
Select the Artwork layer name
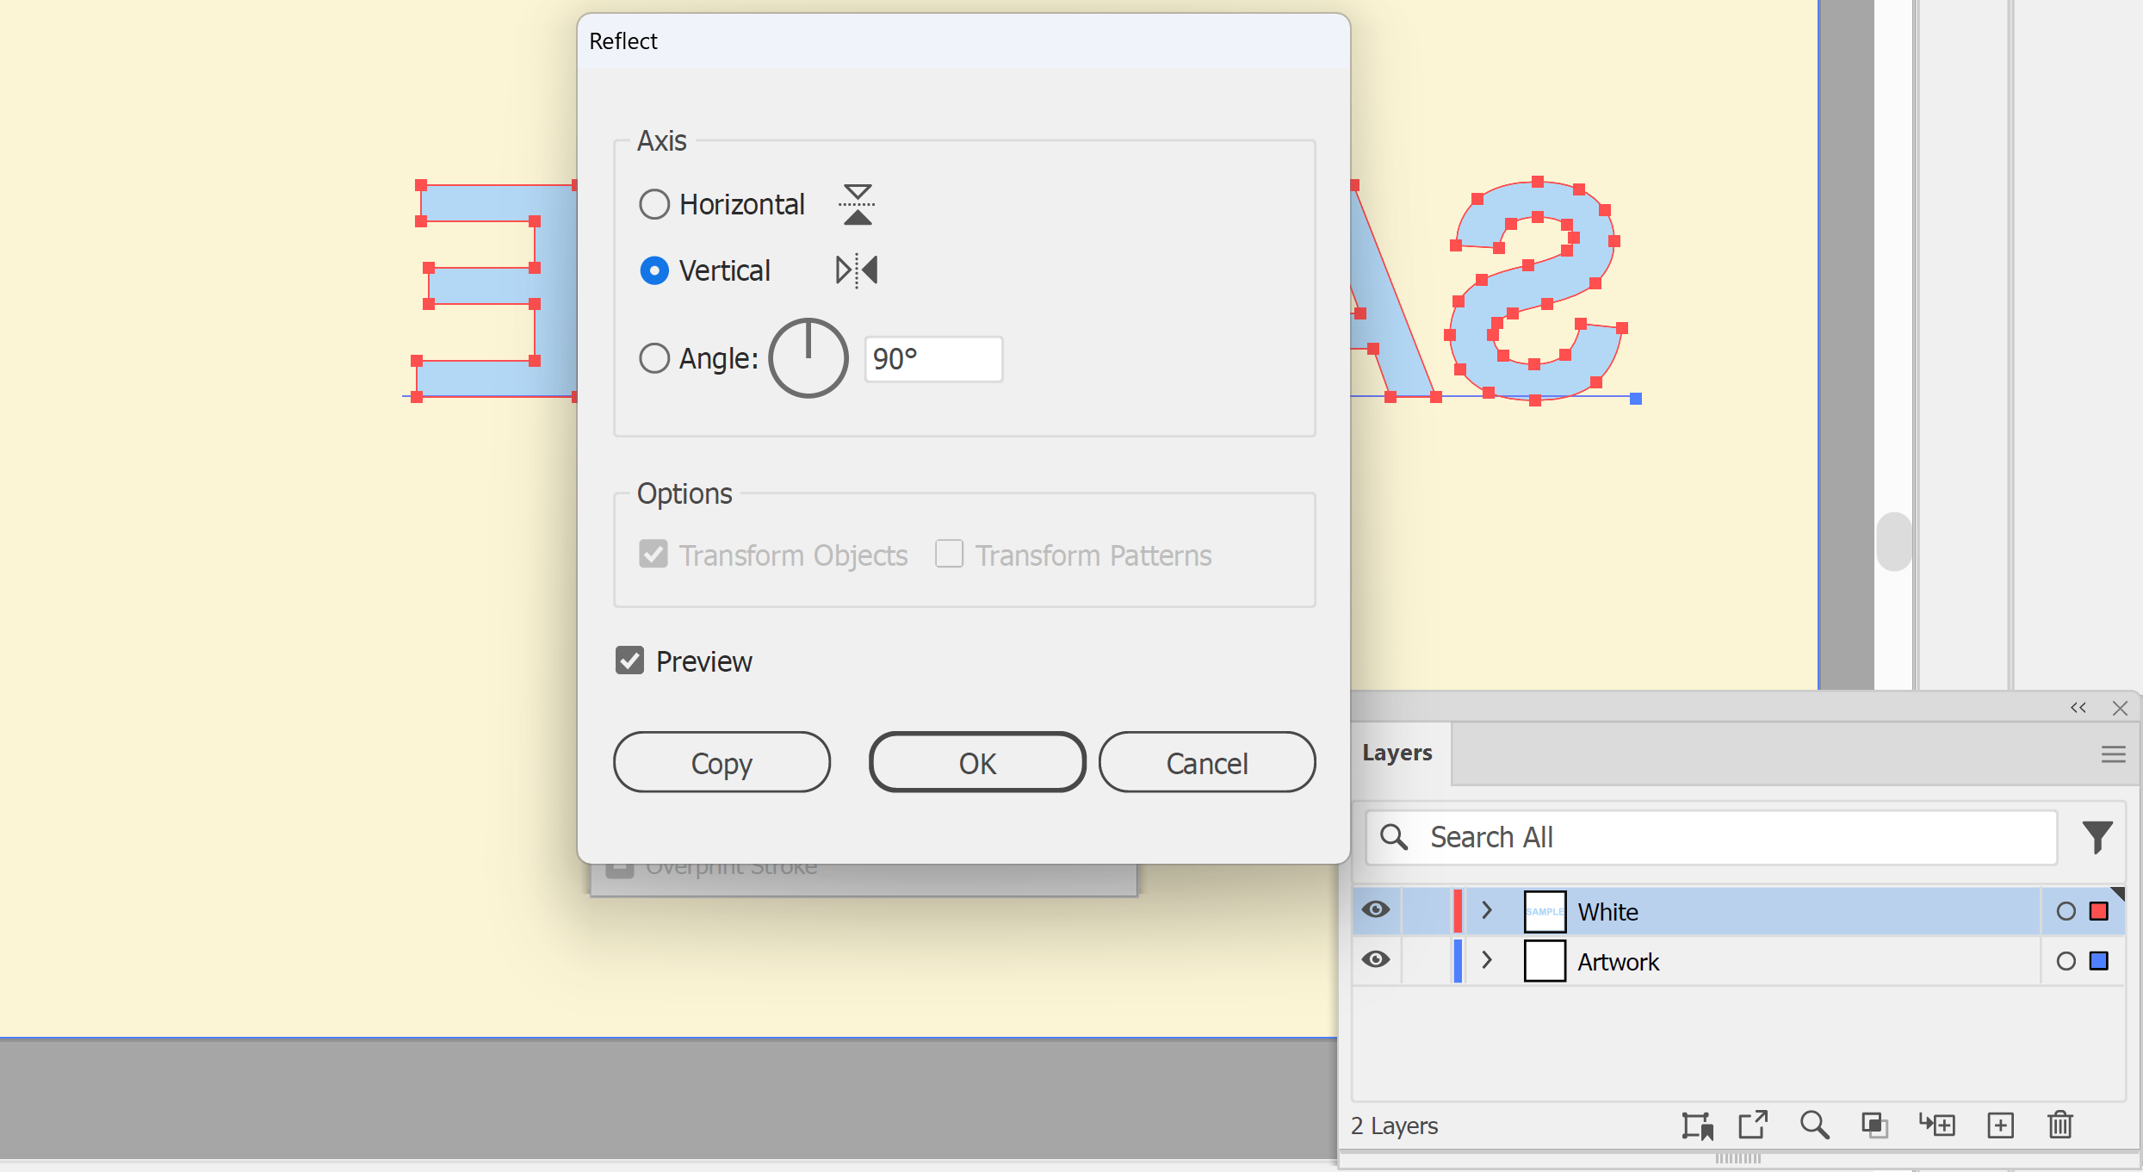coord(1618,962)
